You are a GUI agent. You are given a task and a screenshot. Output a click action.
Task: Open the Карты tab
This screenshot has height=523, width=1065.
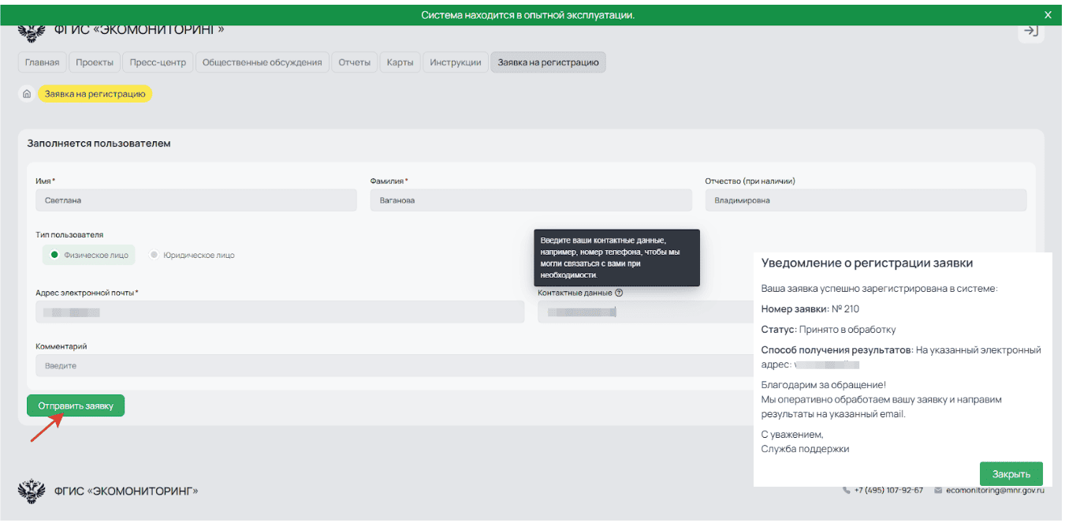pyautogui.click(x=400, y=62)
